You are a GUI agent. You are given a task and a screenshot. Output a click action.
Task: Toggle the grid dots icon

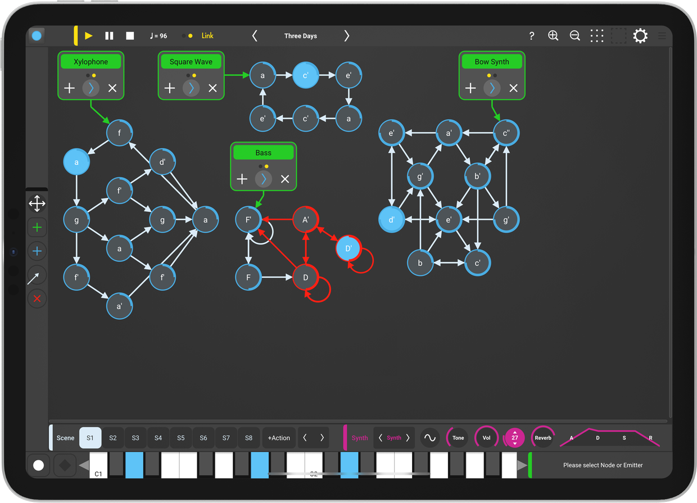click(597, 36)
